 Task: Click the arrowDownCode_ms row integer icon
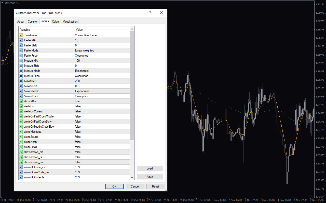tap(21, 172)
